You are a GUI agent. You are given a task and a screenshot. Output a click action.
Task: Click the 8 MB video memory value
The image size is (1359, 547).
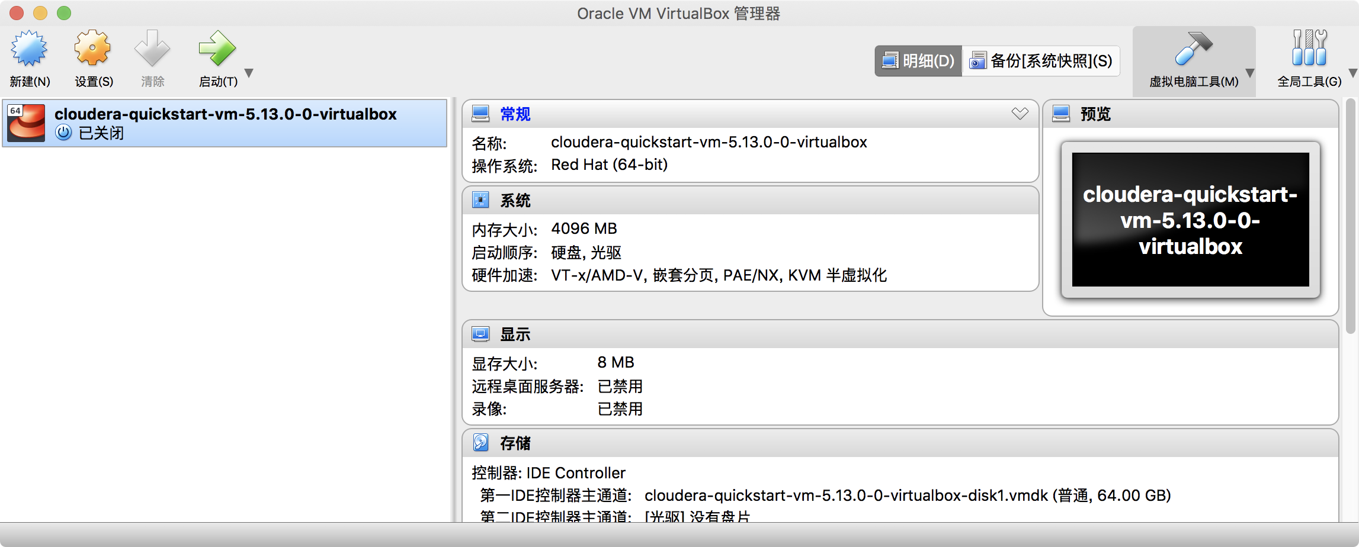(616, 362)
